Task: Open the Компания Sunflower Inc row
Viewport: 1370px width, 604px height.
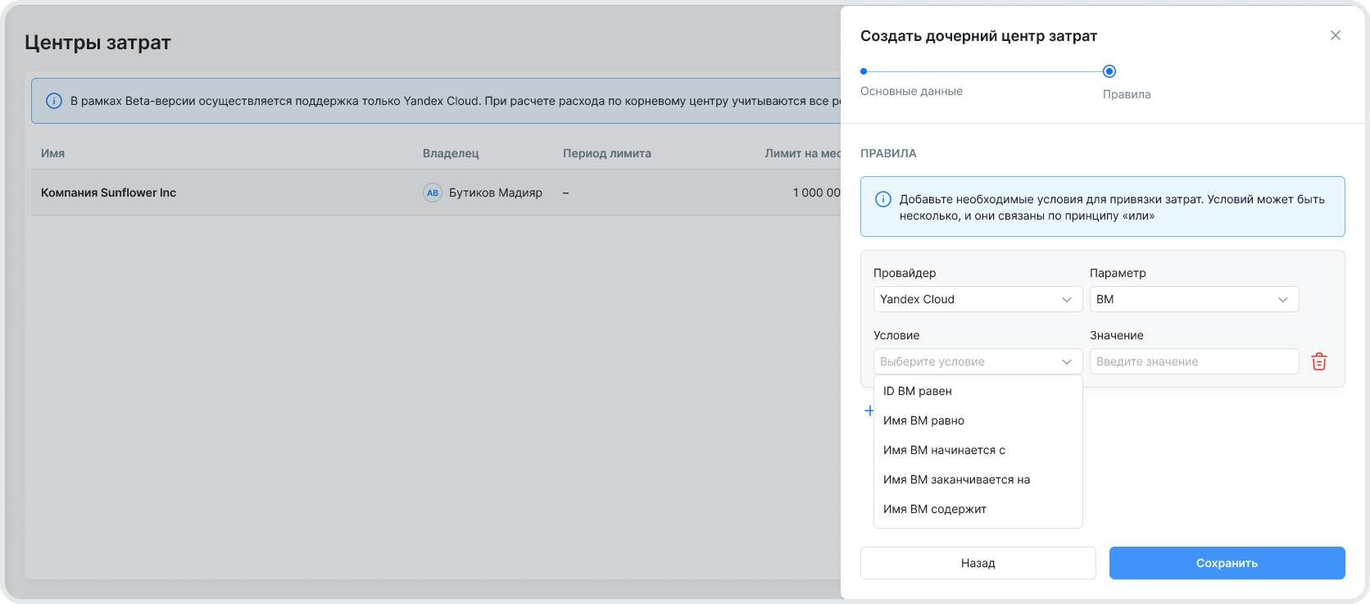Action: click(109, 193)
